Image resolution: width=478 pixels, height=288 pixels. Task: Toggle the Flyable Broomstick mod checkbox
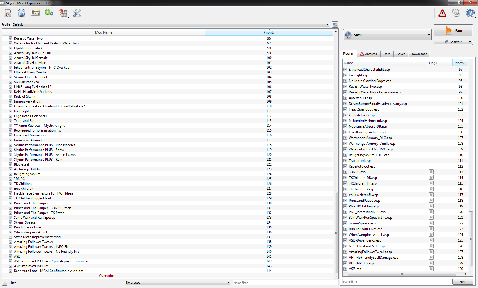(10, 48)
